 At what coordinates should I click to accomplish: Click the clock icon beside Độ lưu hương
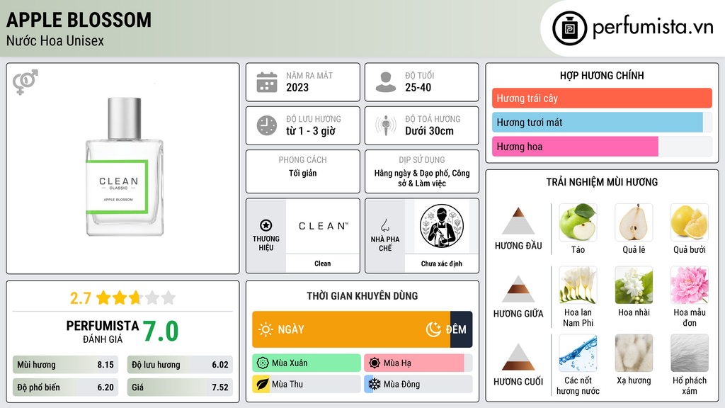coord(267,125)
